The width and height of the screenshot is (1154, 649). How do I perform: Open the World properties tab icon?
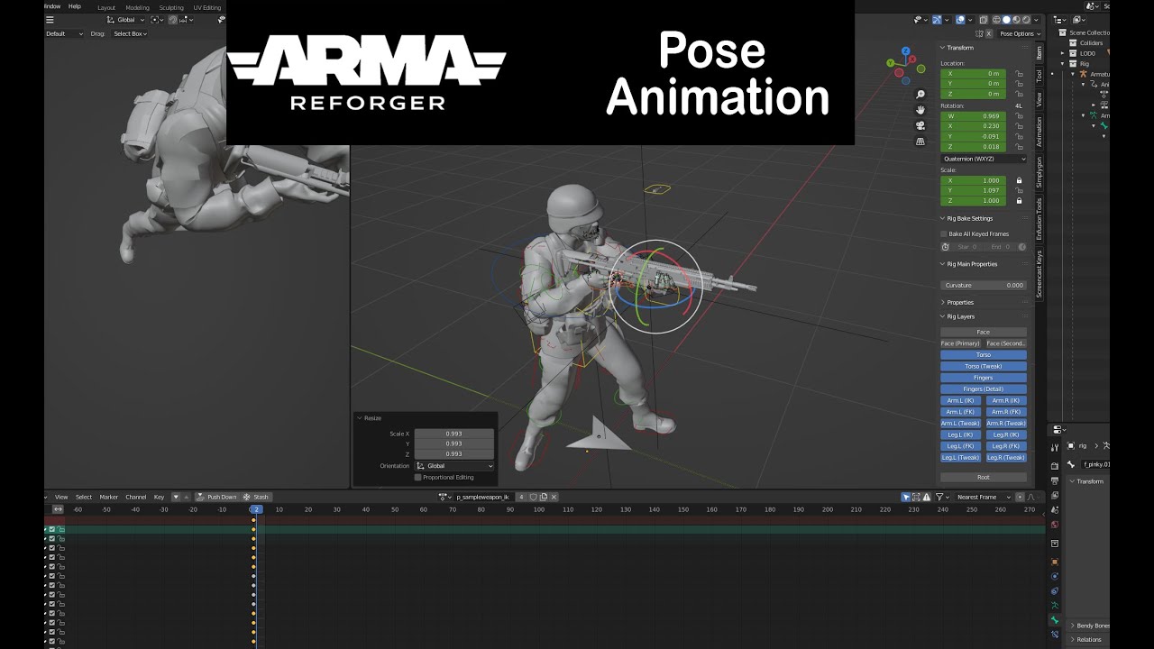click(1055, 525)
